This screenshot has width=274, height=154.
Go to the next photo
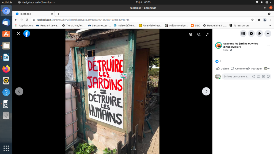206,91
